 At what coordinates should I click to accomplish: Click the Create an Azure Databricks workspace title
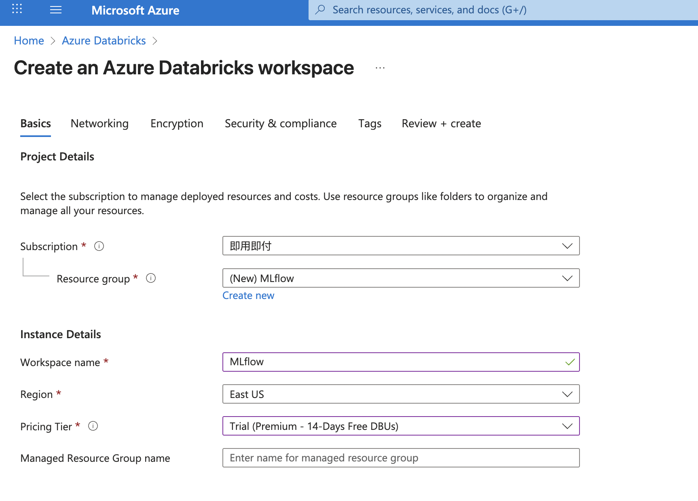[x=184, y=68]
